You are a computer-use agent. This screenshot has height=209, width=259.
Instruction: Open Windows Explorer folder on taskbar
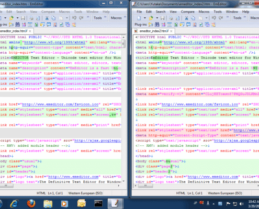[48, 204]
